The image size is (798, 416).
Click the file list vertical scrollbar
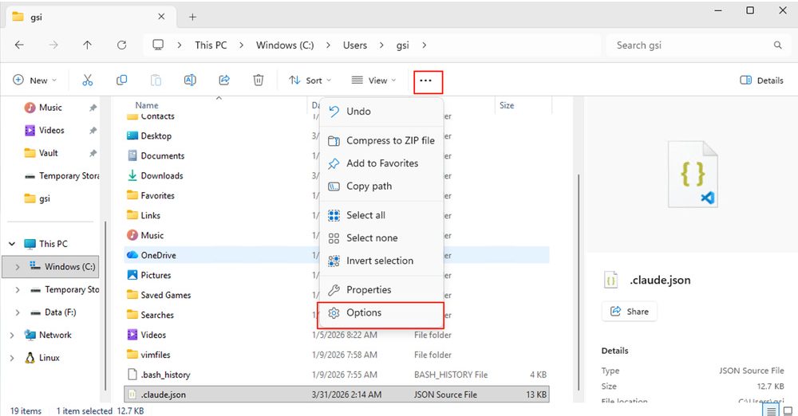579,239
